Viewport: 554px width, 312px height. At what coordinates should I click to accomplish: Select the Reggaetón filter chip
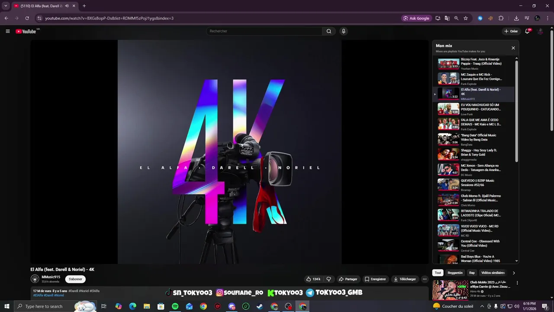[x=455, y=273]
